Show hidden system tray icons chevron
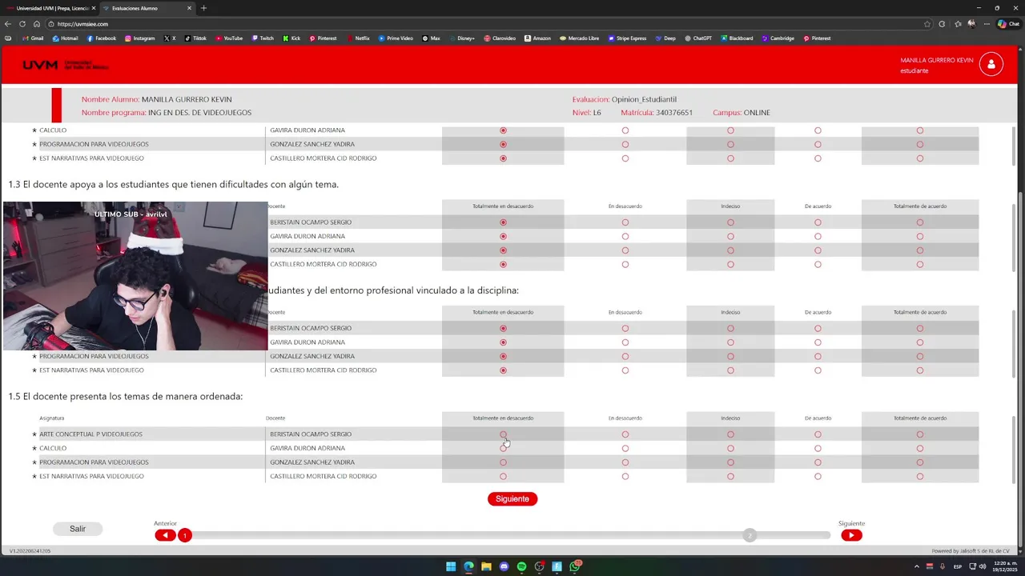1025x576 pixels. pyautogui.click(x=917, y=566)
